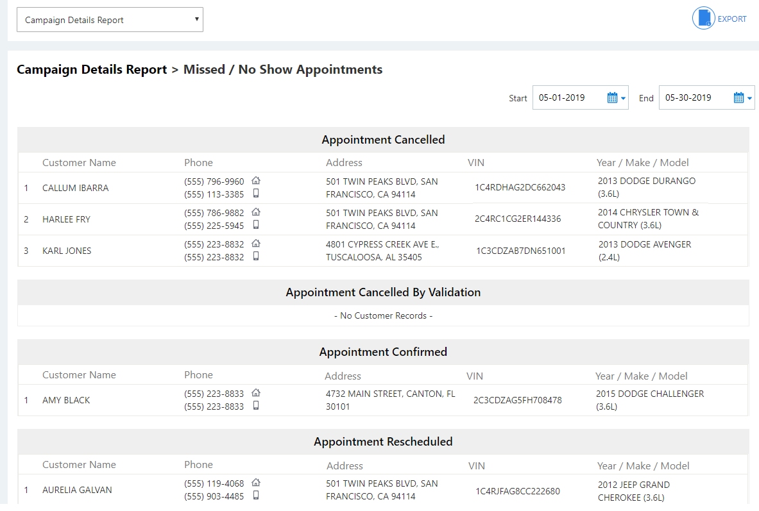Click the Appointment Rescheduled section header
This screenshot has height=511, width=759.
click(x=383, y=441)
